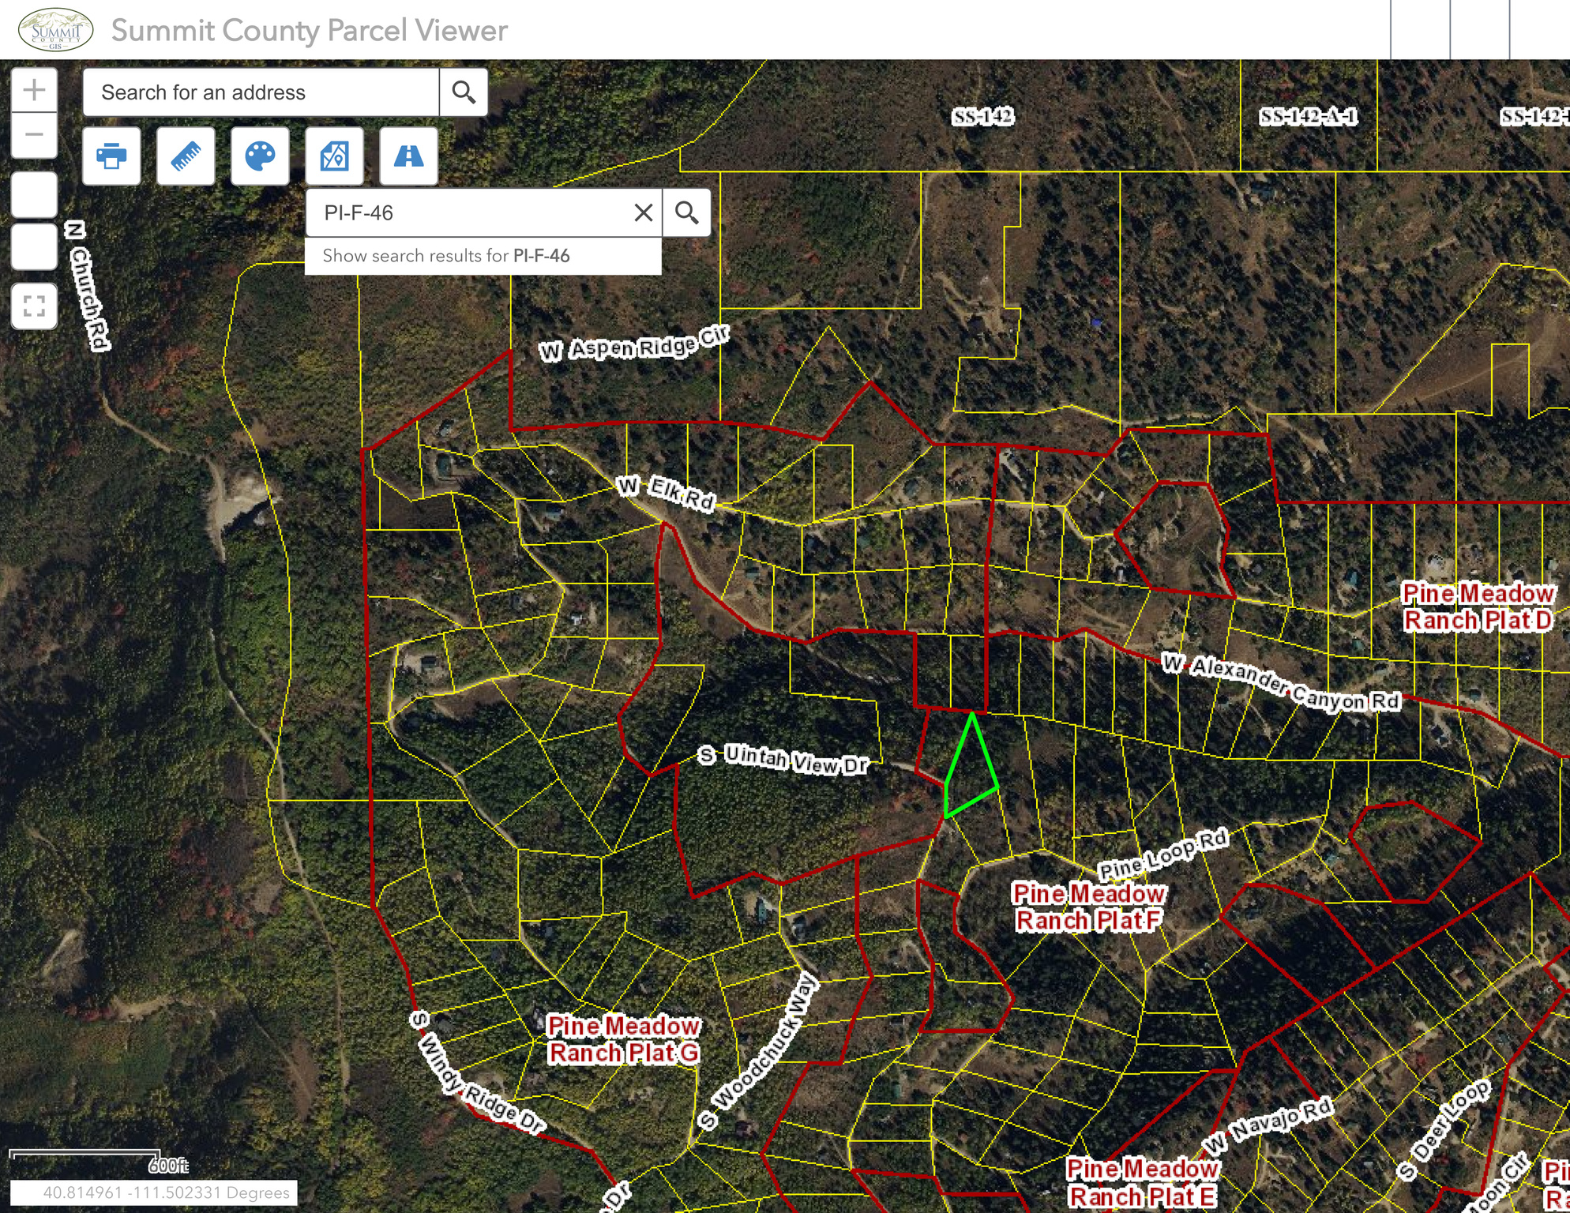
Task: Click the Print map icon
Action: 111,157
